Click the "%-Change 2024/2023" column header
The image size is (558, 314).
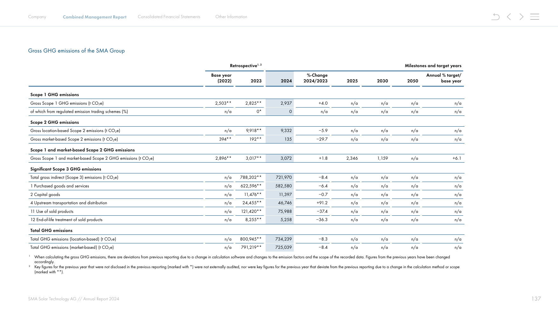click(x=315, y=78)
